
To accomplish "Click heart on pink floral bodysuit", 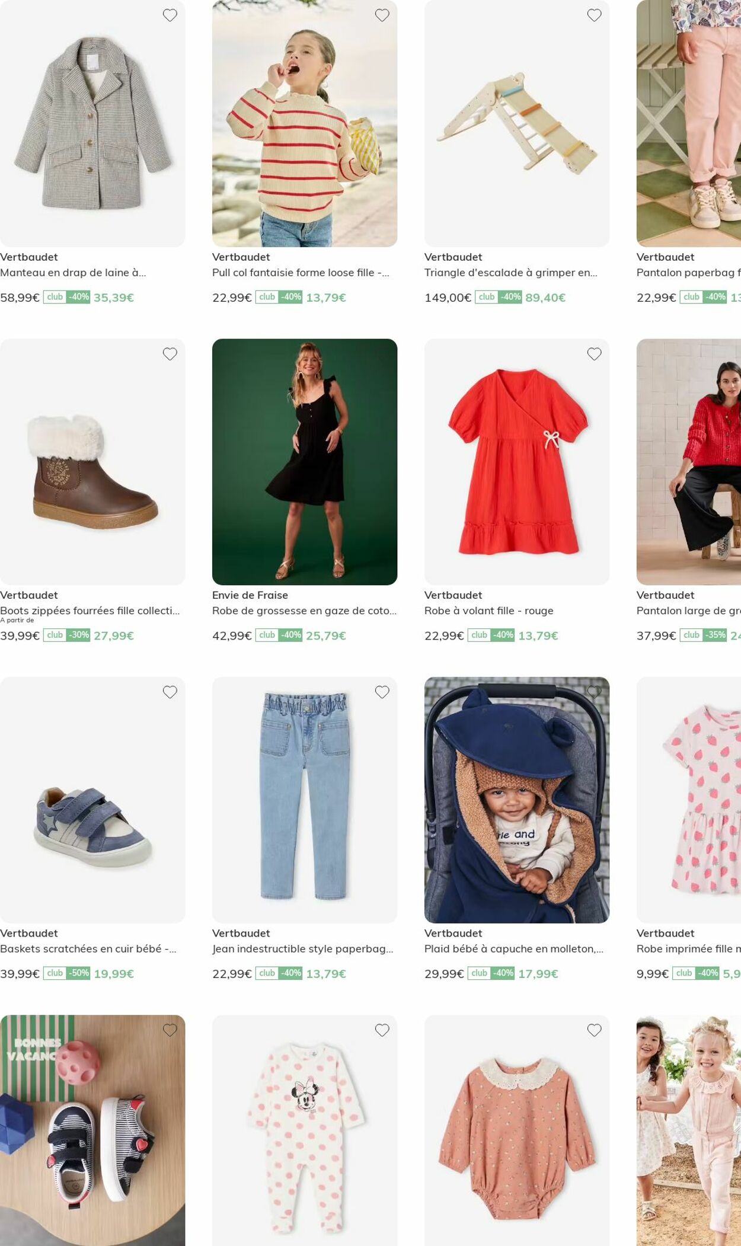I will [x=595, y=1030].
